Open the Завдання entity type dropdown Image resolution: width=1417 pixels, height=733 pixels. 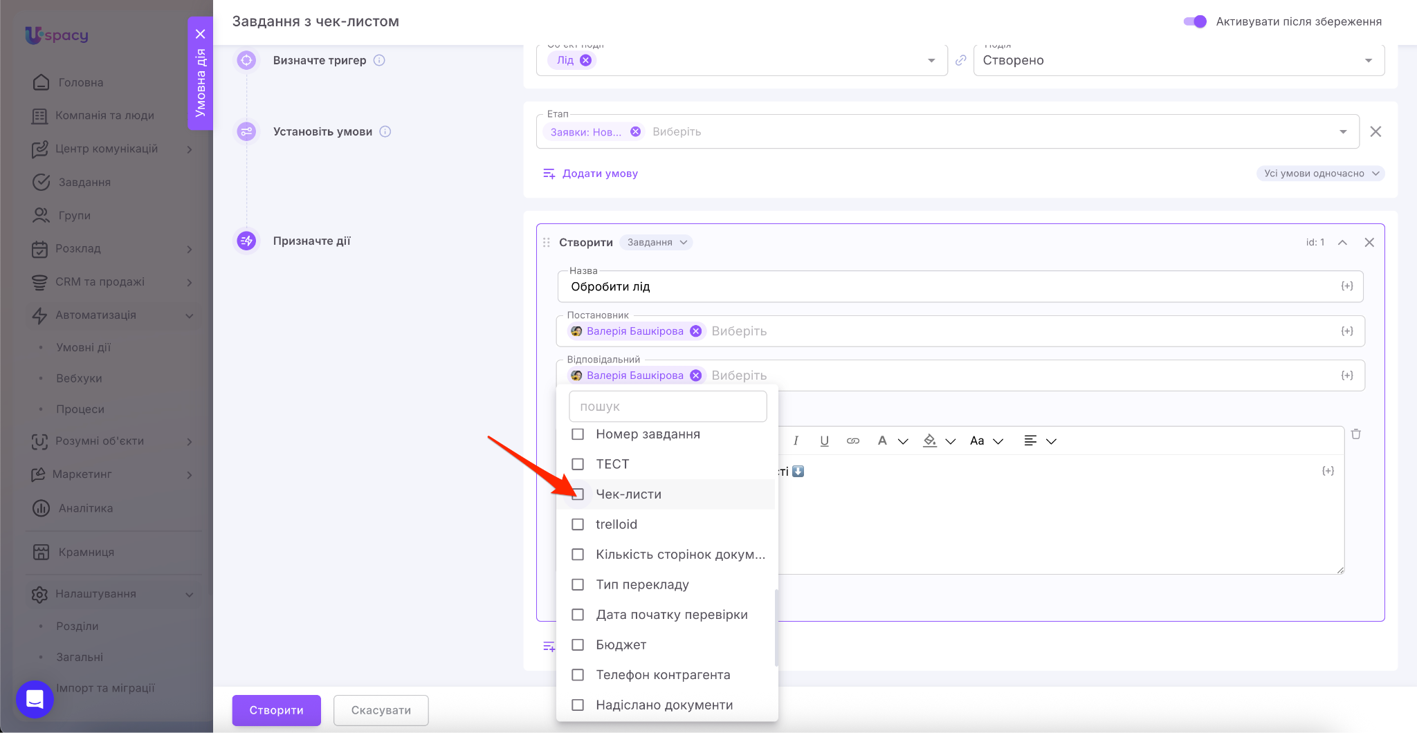[656, 243]
